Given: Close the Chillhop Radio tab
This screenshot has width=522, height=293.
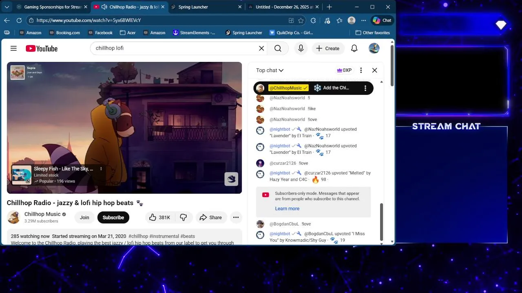Looking at the screenshot, I should [163, 7].
